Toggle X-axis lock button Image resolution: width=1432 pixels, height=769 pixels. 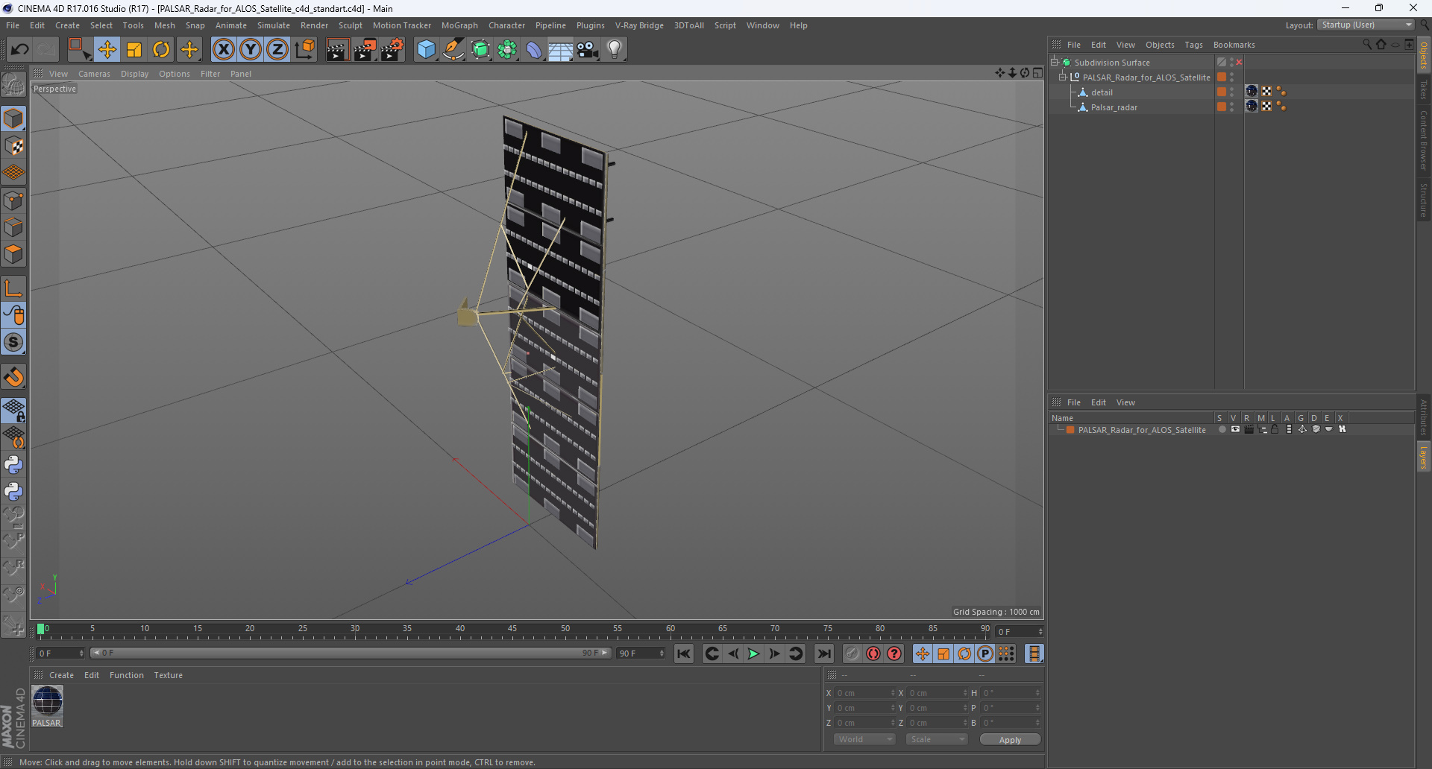[x=223, y=50]
